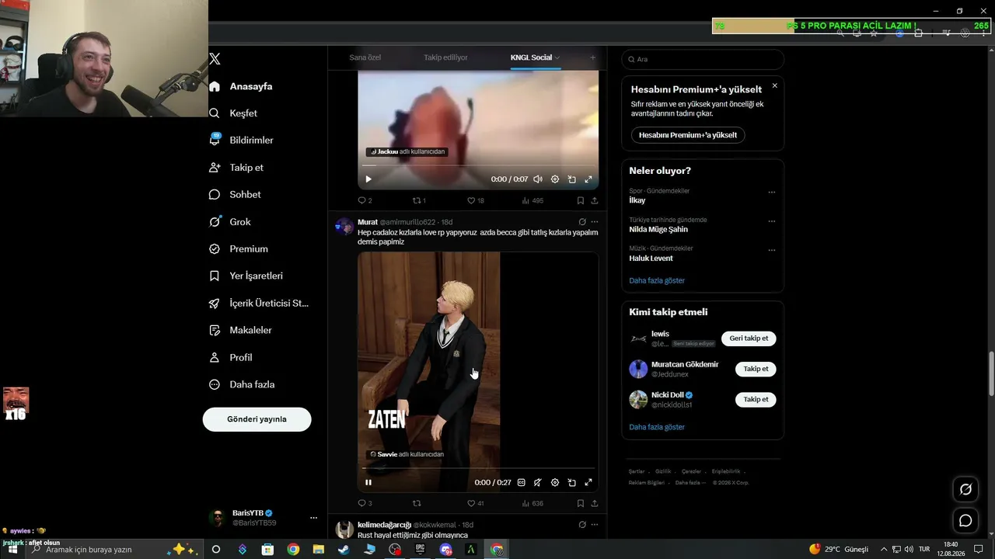This screenshot has height=559, width=995.
Task: Click the Premium sidebar icon
Action: (x=215, y=249)
